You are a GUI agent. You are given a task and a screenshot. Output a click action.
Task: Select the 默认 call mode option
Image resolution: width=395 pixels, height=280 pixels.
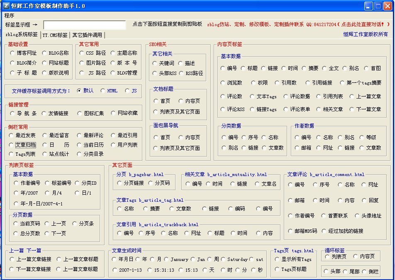coord(79,91)
